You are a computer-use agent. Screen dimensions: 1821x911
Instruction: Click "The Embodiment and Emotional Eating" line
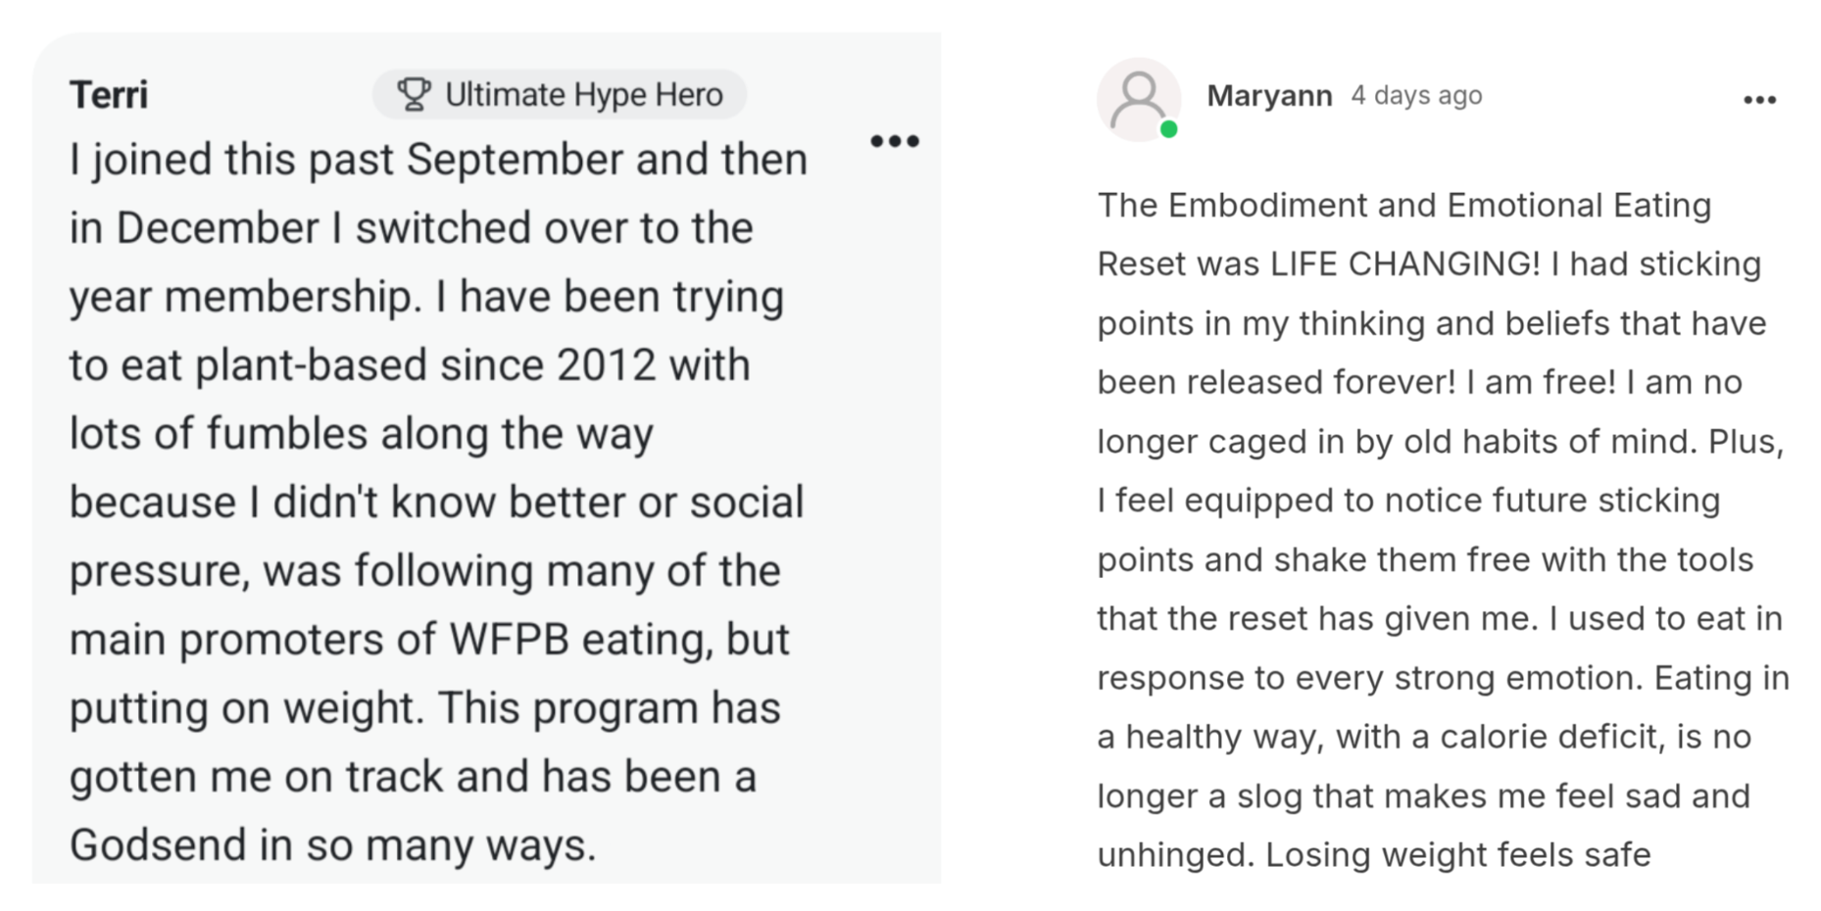coord(1404,206)
